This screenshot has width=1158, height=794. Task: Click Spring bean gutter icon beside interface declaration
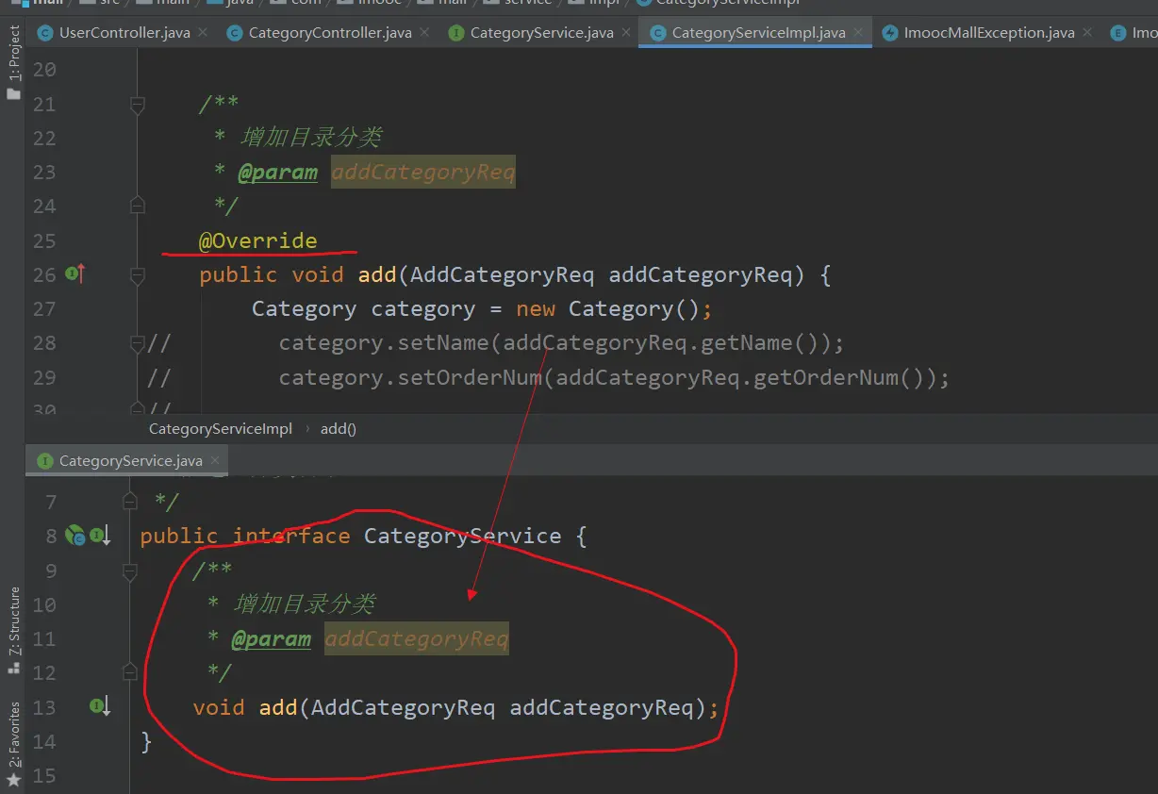tap(74, 536)
